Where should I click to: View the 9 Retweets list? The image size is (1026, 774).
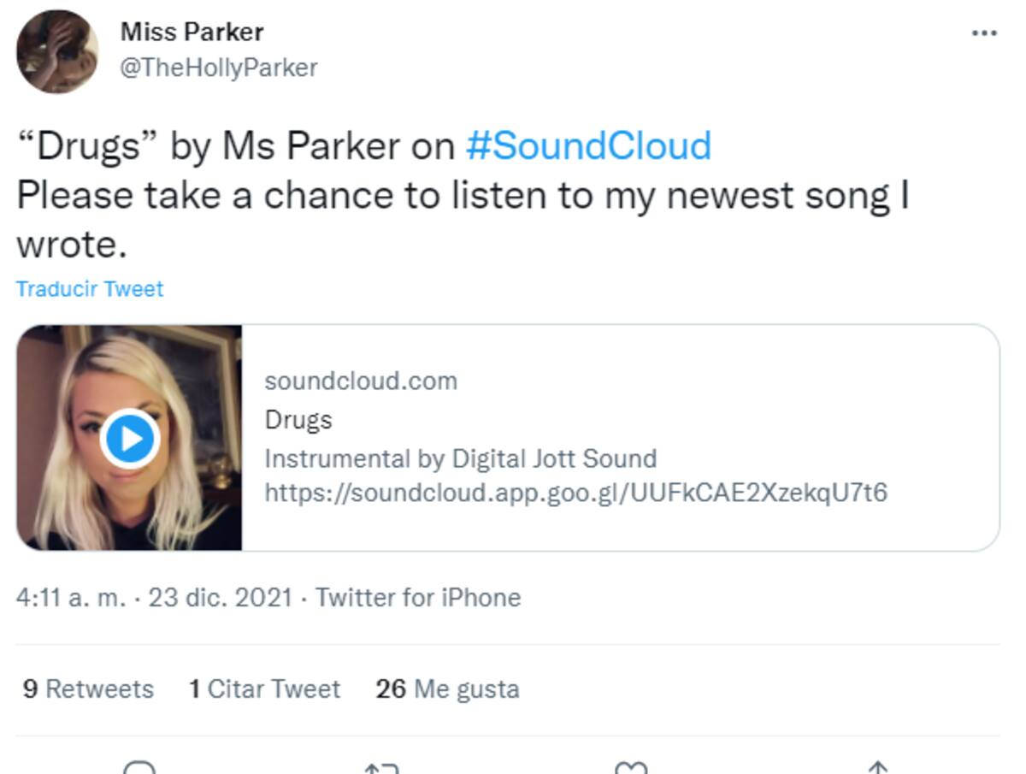(x=88, y=688)
